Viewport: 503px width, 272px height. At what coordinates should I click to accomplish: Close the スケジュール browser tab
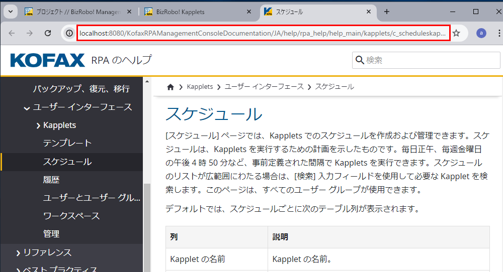pyautogui.click(x=369, y=12)
